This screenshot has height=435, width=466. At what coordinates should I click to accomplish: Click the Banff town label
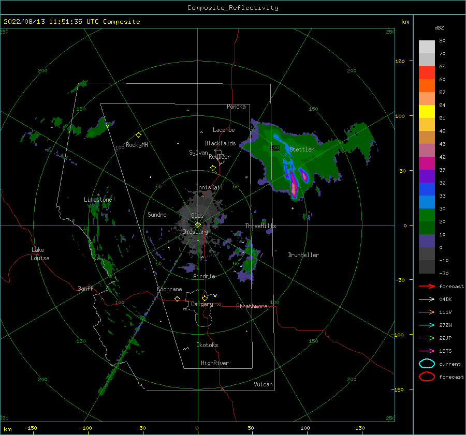click(x=85, y=288)
